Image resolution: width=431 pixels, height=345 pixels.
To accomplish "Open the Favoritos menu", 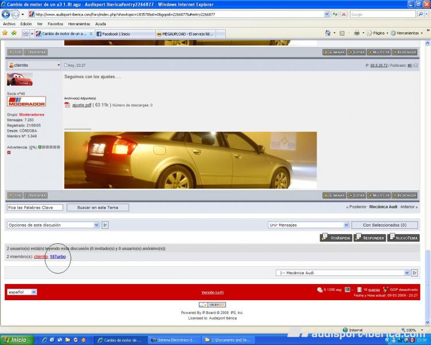I will (55, 24).
